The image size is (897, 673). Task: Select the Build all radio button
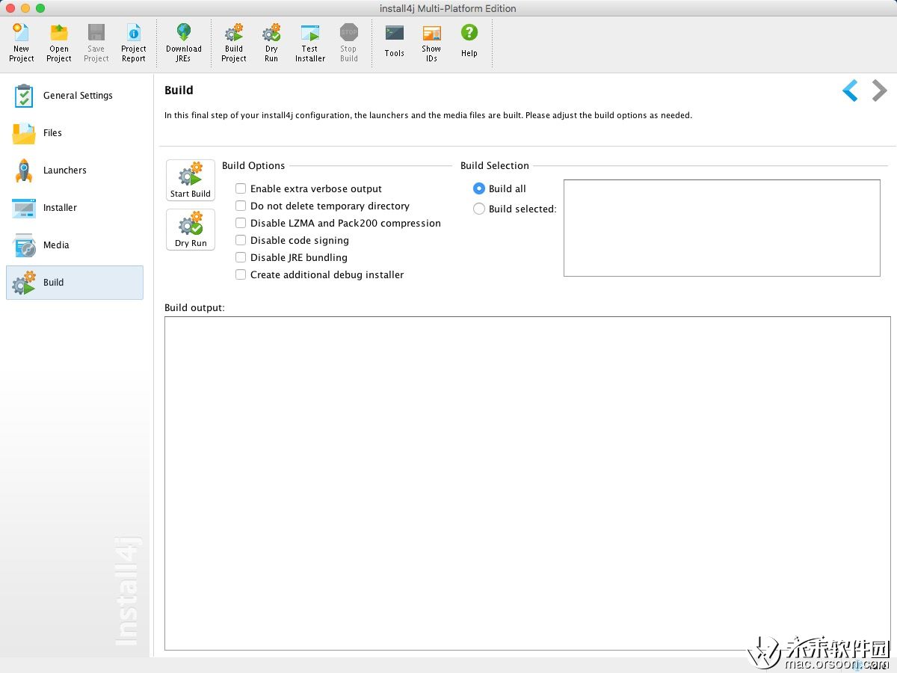[x=479, y=188]
